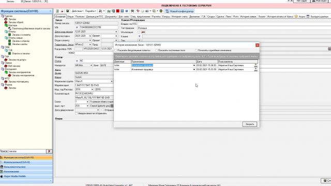Select Заказы инструментов in the tree
331x186 pixels.
click(20, 72)
